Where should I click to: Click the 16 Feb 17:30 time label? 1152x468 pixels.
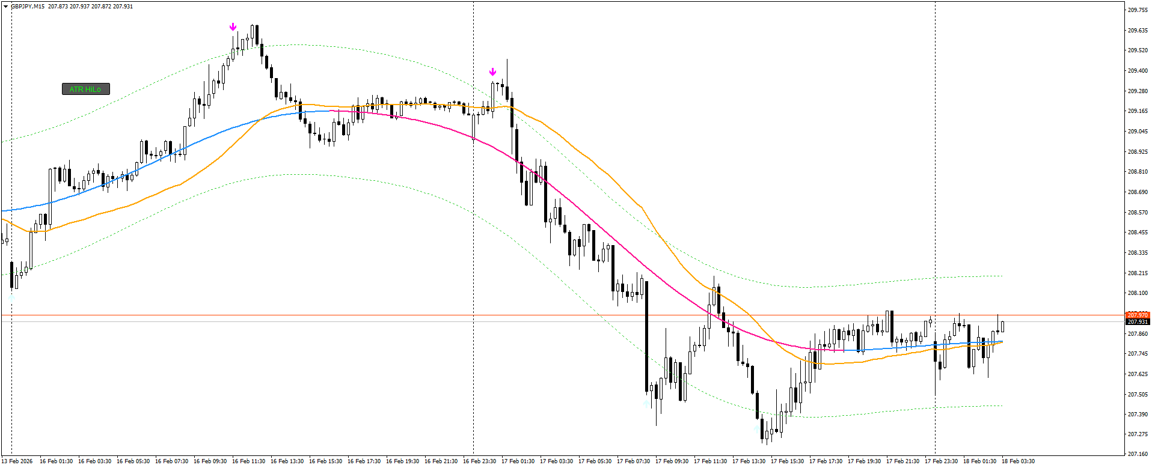click(x=364, y=461)
